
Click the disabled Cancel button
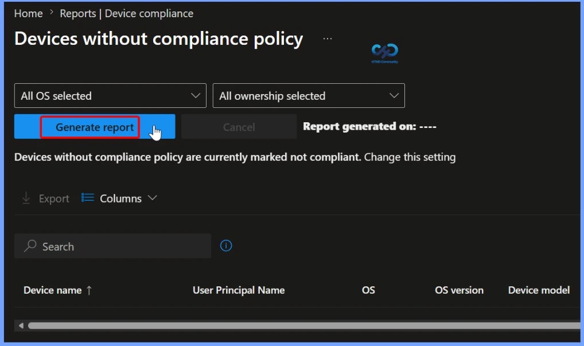239,127
